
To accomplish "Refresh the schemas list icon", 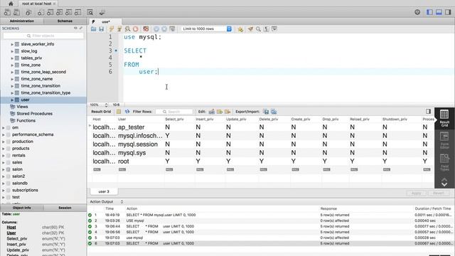I will [75, 28].
